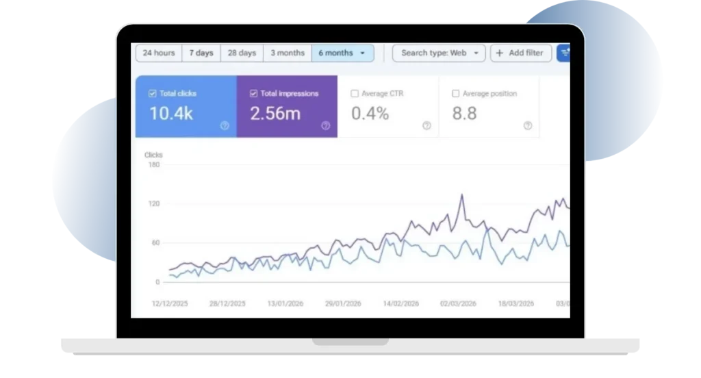Viewport: 701px width, 378px height.
Task: Click the 14/02/2026 date label
Action: point(401,303)
